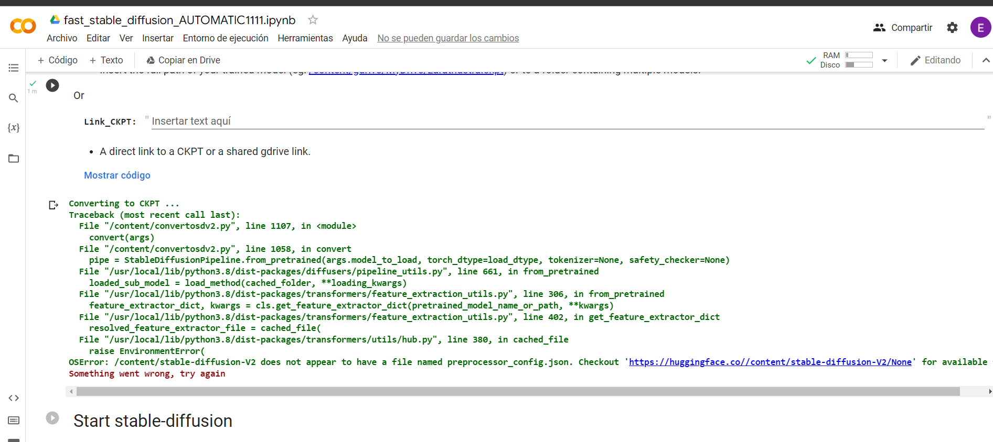Open the files folder sidebar icon
This screenshot has height=442, width=993.
tap(14, 158)
